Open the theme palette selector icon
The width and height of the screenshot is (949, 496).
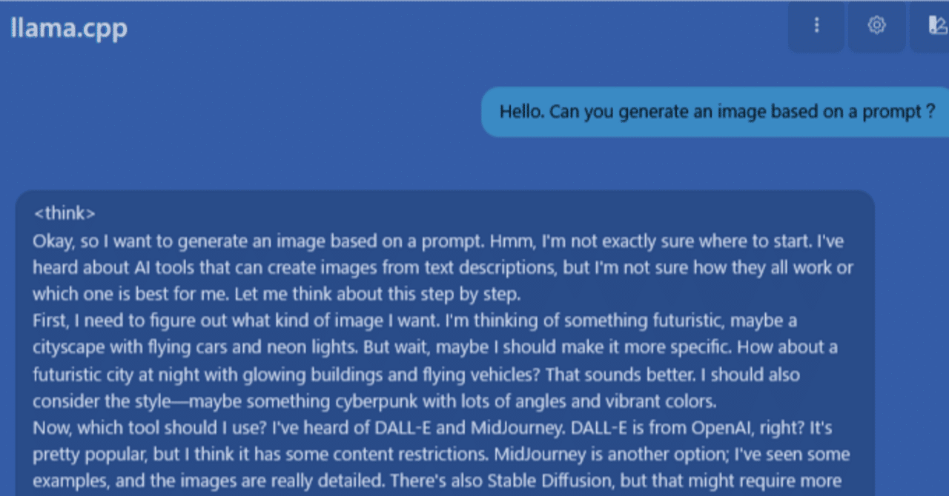(x=936, y=25)
